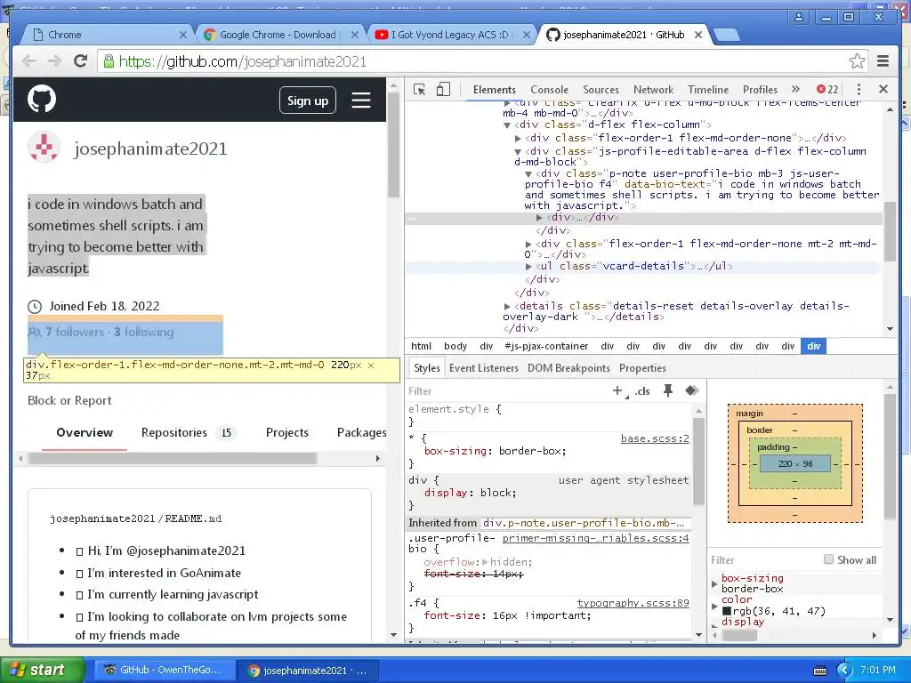Click the 220 × 96 content box in box model

(795, 463)
